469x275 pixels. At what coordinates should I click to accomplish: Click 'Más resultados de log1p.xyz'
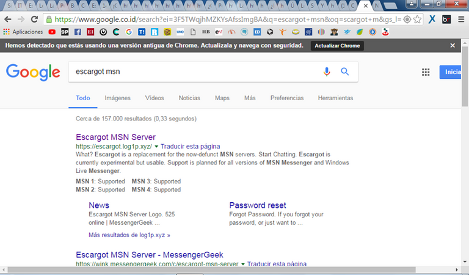click(129, 235)
